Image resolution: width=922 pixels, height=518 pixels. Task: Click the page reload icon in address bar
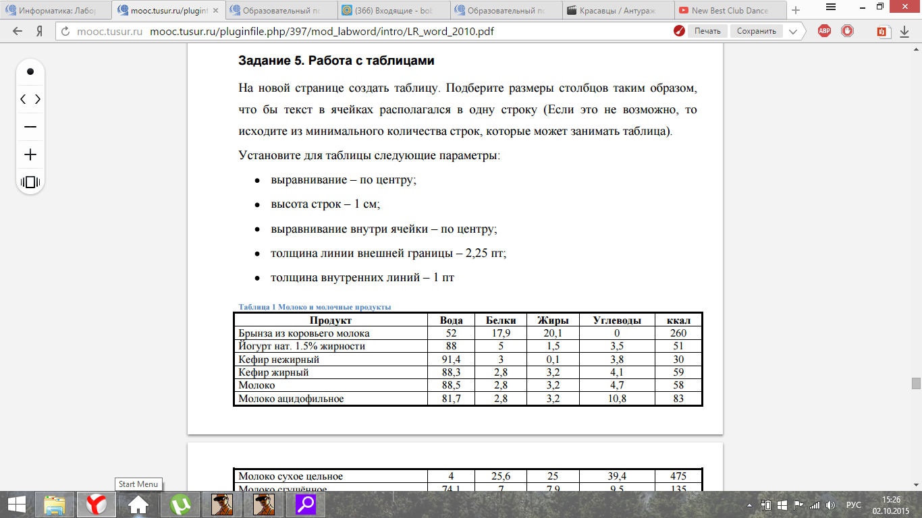coord(65,31)
